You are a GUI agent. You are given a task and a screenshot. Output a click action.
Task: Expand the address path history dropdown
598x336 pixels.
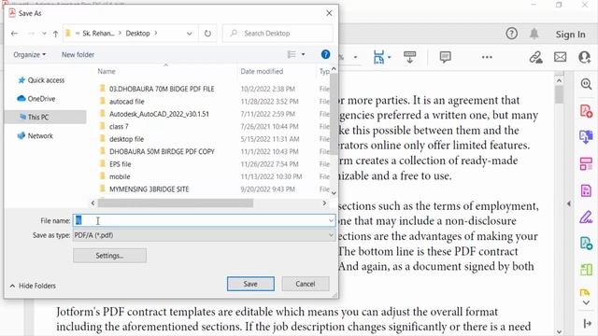189,34
